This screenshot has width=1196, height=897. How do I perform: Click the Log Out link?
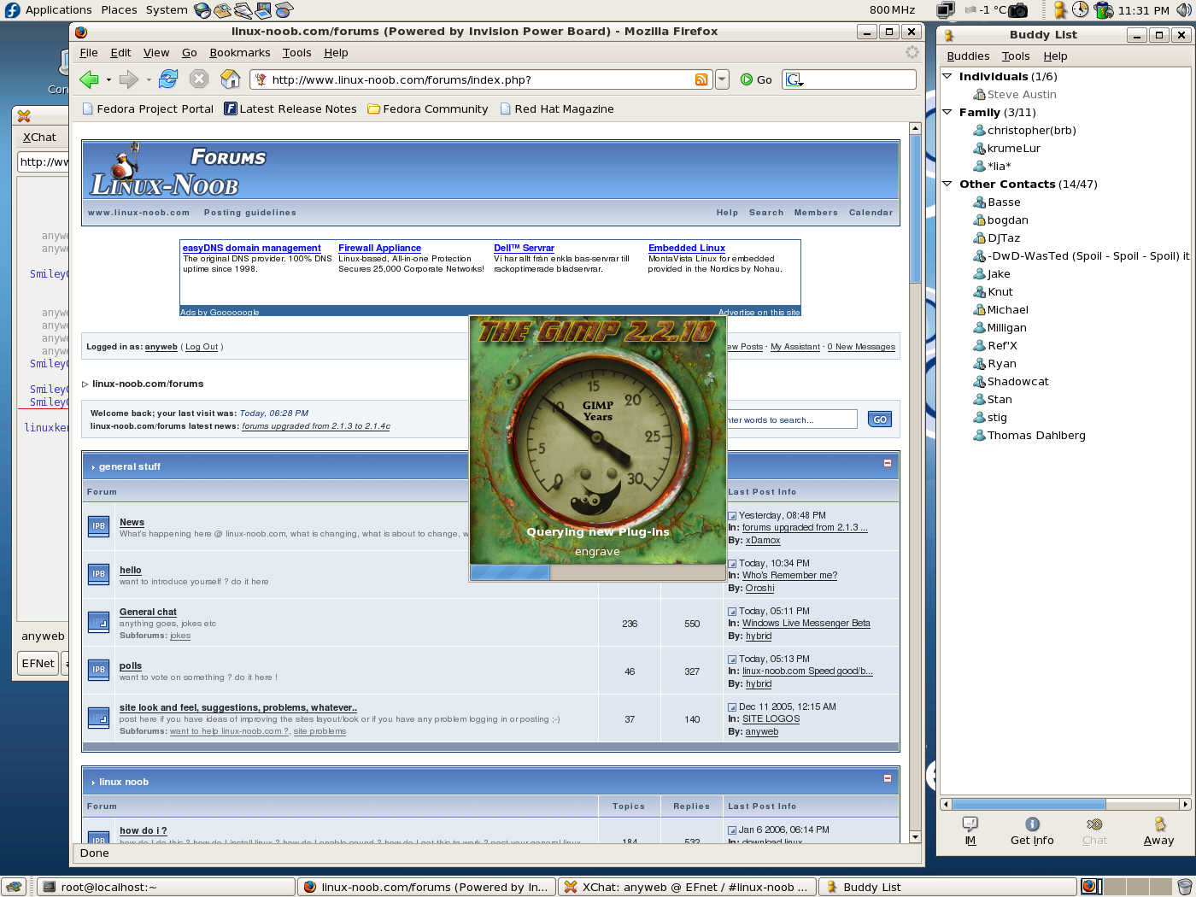click(x=202, y=347)
